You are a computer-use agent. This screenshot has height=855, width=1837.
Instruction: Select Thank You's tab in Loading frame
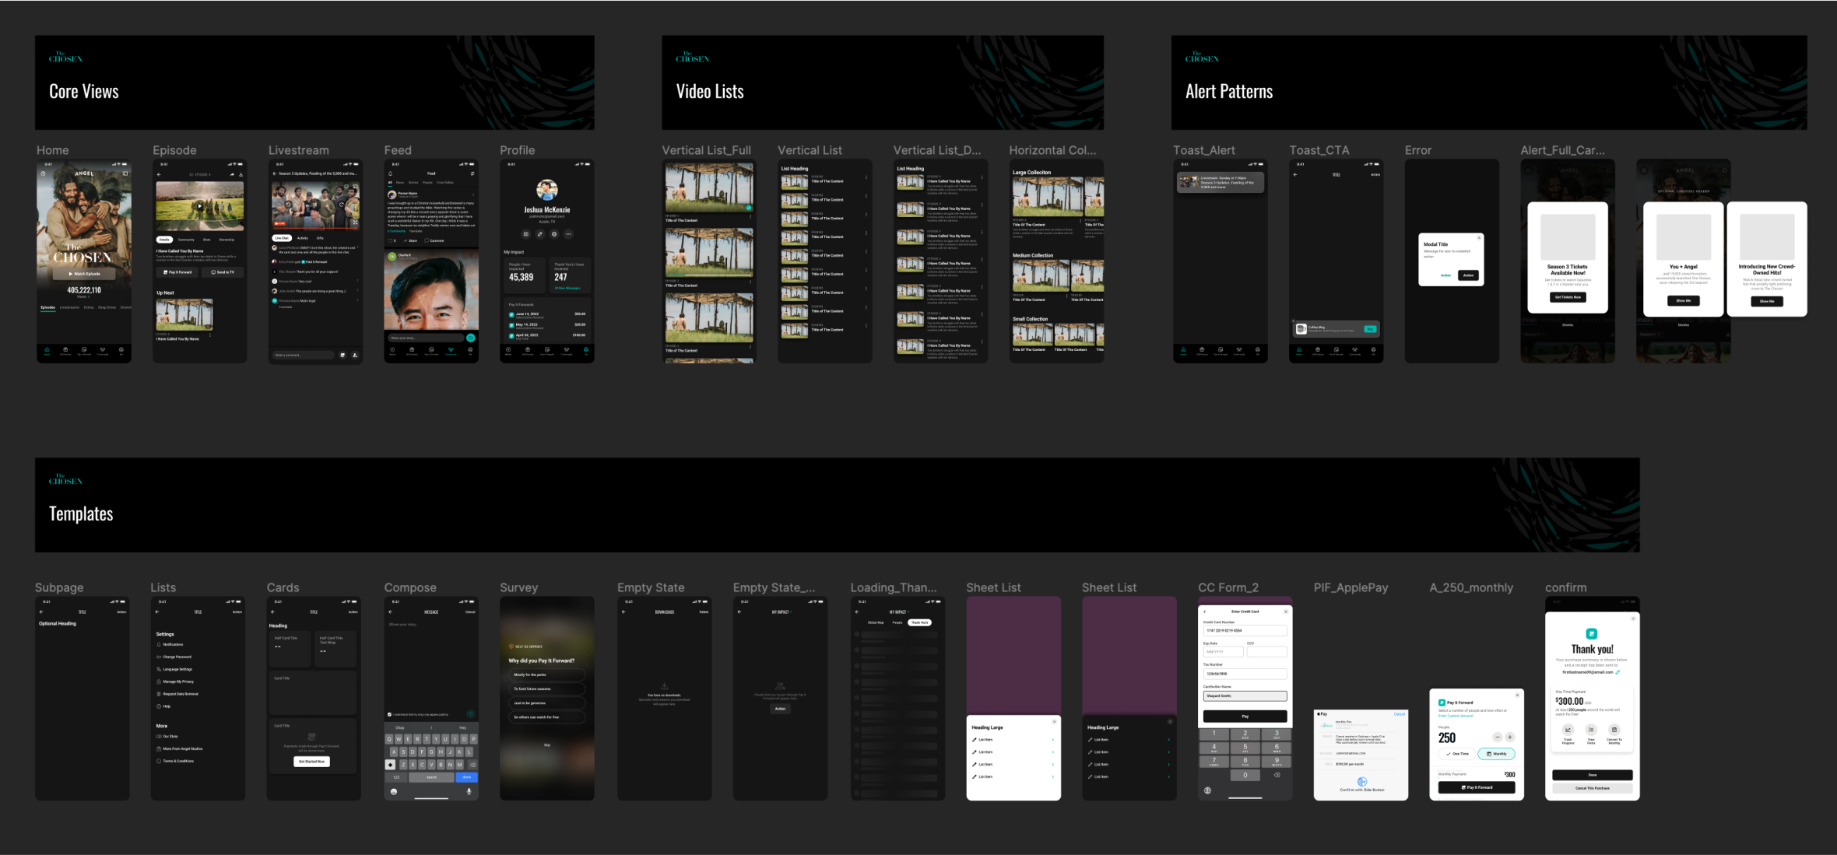point(920,622)
